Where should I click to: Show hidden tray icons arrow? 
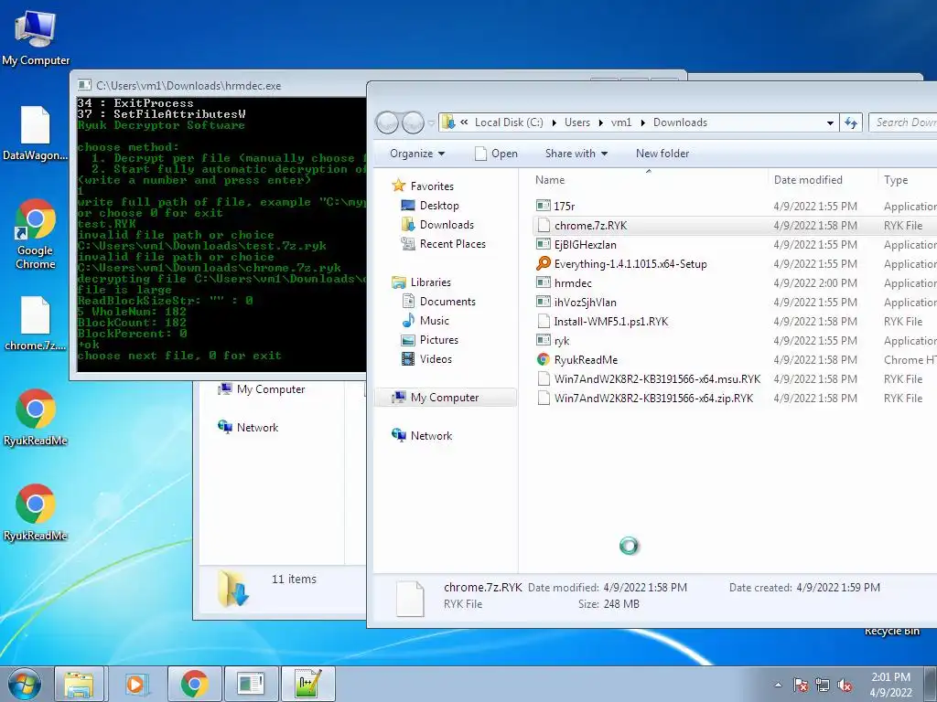(778, 685)
